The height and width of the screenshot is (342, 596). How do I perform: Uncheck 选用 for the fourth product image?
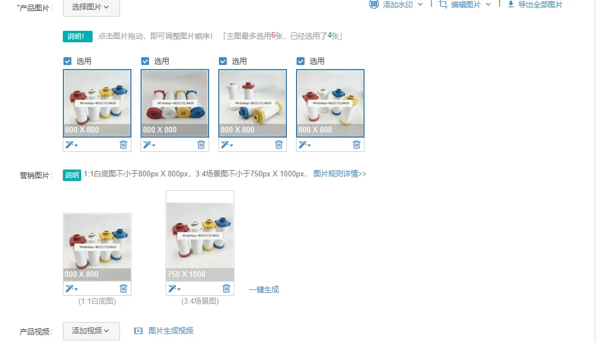[301, 61]
